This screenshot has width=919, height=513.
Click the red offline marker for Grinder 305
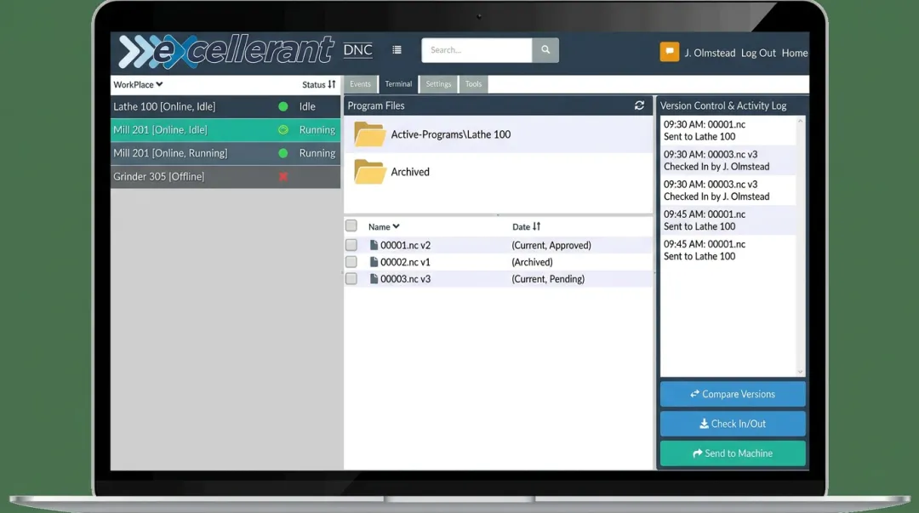point(283,176)
